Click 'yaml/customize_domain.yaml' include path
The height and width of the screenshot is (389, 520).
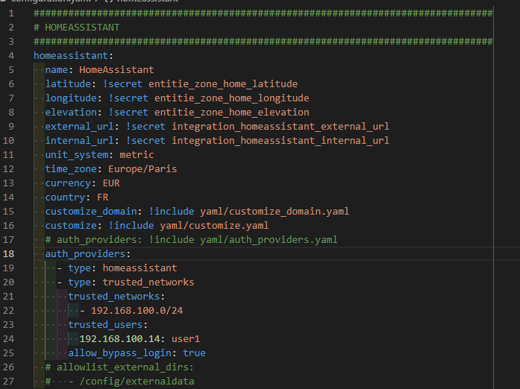click(275, 212)
